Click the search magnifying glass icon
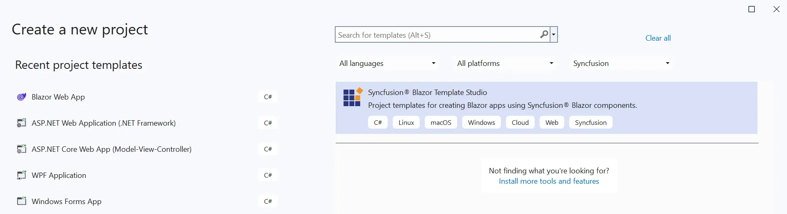This screenshot has height=214, width=787. point(544,35)
